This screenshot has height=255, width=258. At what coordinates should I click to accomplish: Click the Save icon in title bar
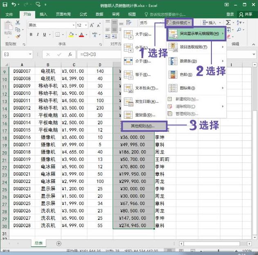pos(5,5)
